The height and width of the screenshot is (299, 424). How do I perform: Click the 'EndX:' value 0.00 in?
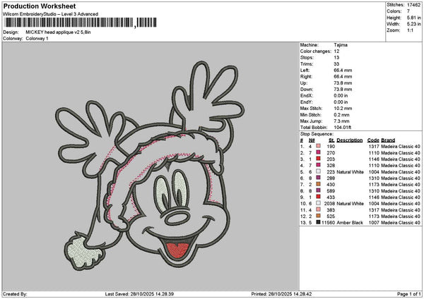click(341, 95)
